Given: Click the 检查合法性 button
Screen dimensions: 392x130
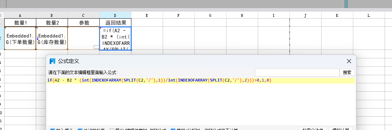Looking at the screenshot, I should [x=313, y=129].
